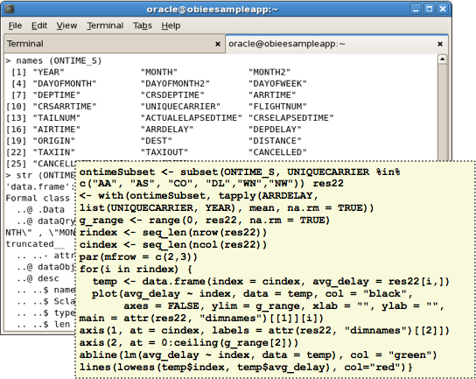
Task: Click the "CRSELAPSEDTIME" column name
Action: click(x=291, y=118)
